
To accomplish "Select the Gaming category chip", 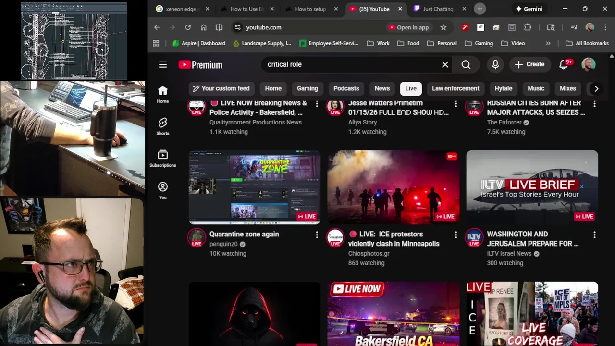I will [307, 88].
